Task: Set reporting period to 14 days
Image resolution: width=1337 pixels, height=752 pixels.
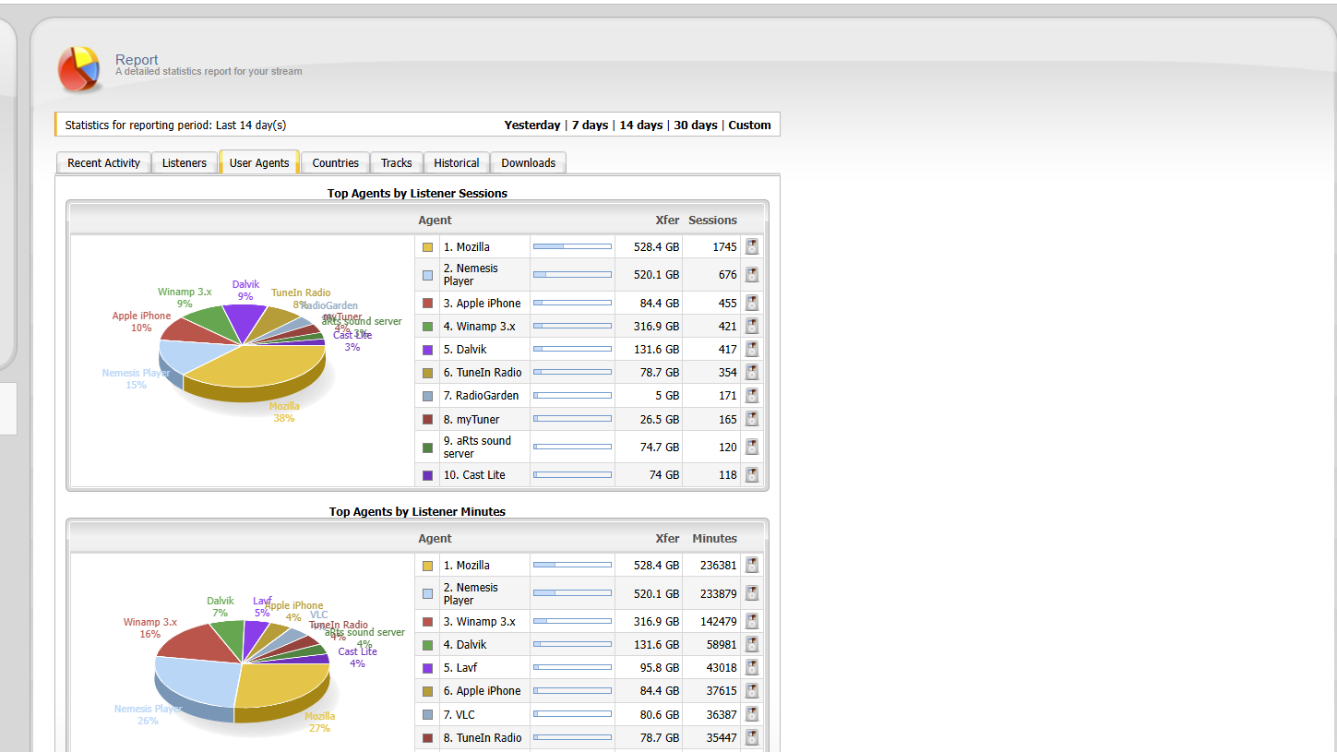Action: (x=640, y=125)
